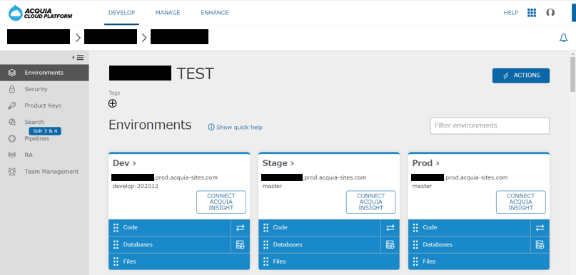The image size is (576, 275).
Task: Click the Search sidebar icon
Action: click(x=11, y=122)
